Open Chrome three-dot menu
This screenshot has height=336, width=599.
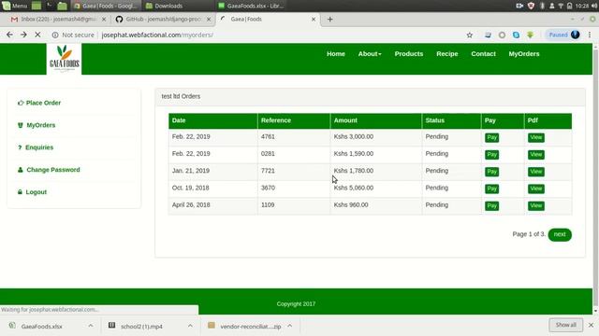tap(590, 35)
